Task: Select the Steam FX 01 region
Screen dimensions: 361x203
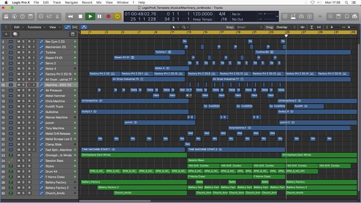Action: (142, 58)
